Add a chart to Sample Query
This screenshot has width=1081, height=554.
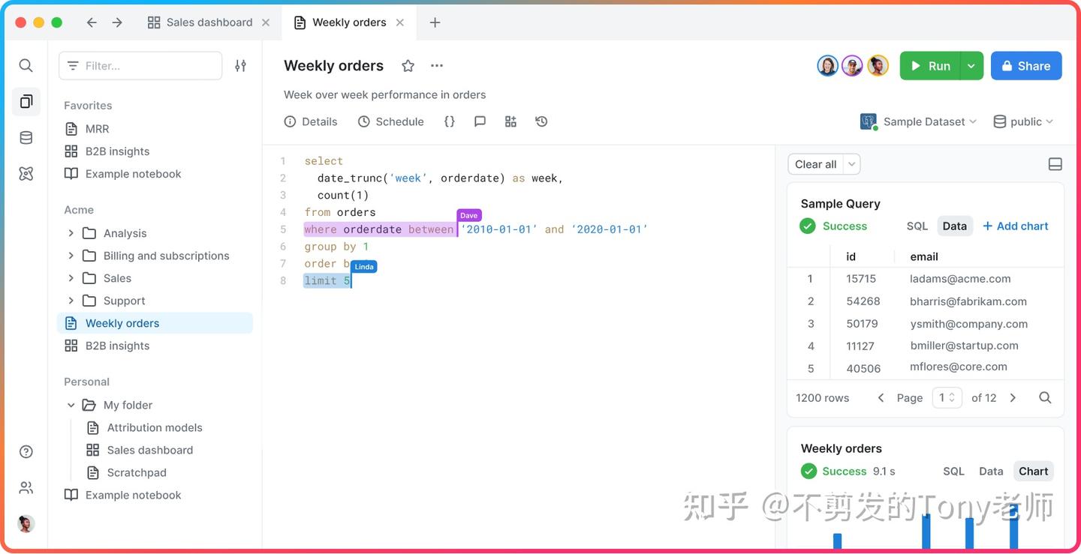[x=1015, y=226]
